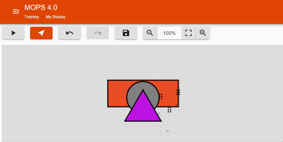The image size is (283, 142).
Task: Click the MOPS 4.0 title
Action: click(x=41, y=8)
